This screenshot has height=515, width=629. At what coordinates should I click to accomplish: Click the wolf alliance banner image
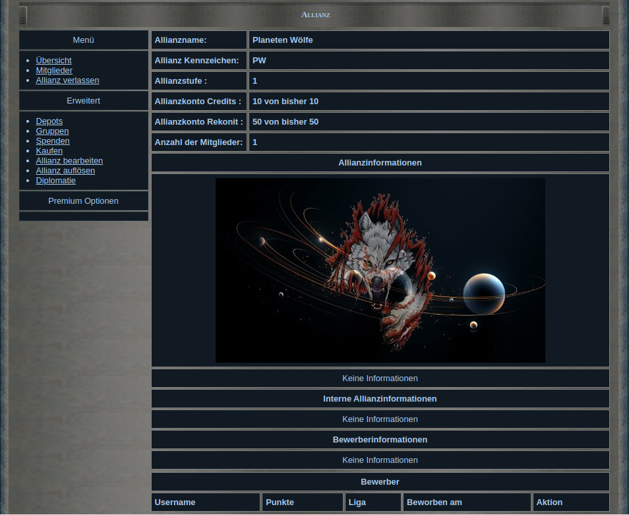click(380, 270)
